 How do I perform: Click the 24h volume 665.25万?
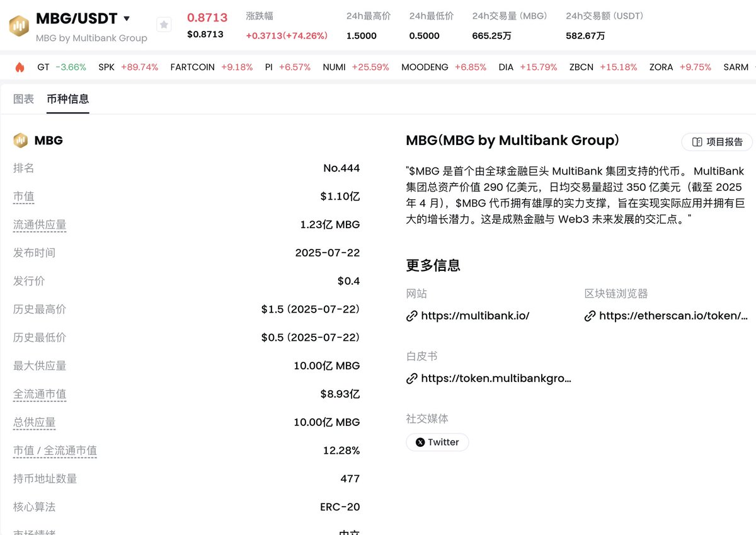pos(492,35)
